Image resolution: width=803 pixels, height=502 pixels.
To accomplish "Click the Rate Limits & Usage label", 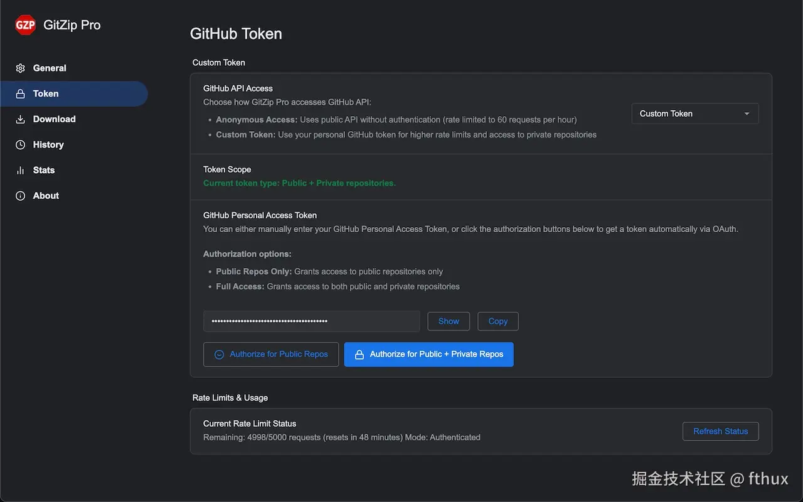I will pyautogui.click(x=230, y=398).
